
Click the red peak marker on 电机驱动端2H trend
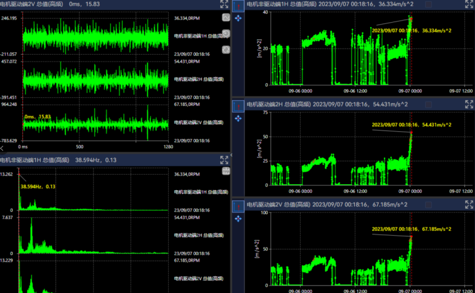(x=411, y=132)
